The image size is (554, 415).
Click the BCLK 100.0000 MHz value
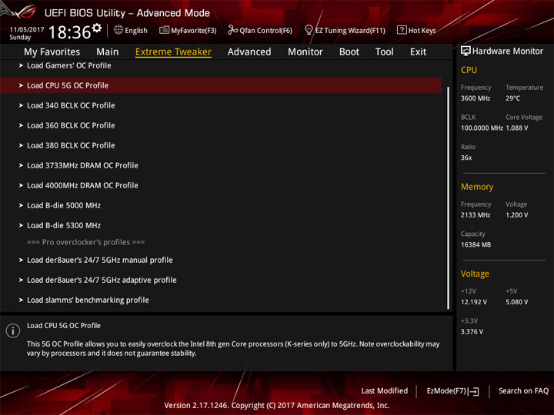[x=482, y=128]
